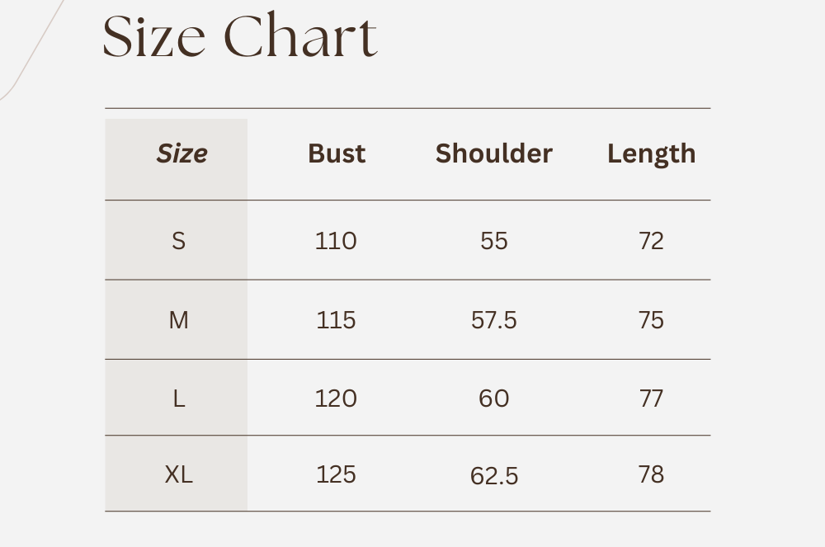The width and height of the screenshot is (825, 547).
Task: Select the Length column header
Action: point(651,153)
